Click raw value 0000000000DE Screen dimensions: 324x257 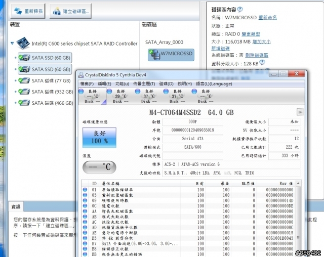(x=279, y=206)
